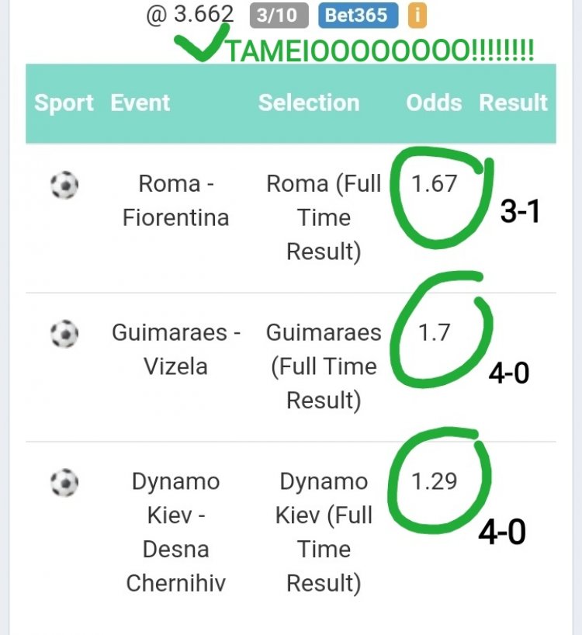Click the 3/10 stake badge
The width and height of the screenshot is (582, 635).
[279, 15]
